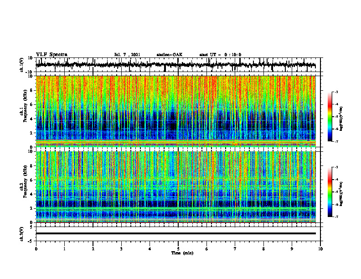The width and height of the screenshot is (361, 279).
Task: Click the '2' minute time axis tick label
Action: click(93, 249)
